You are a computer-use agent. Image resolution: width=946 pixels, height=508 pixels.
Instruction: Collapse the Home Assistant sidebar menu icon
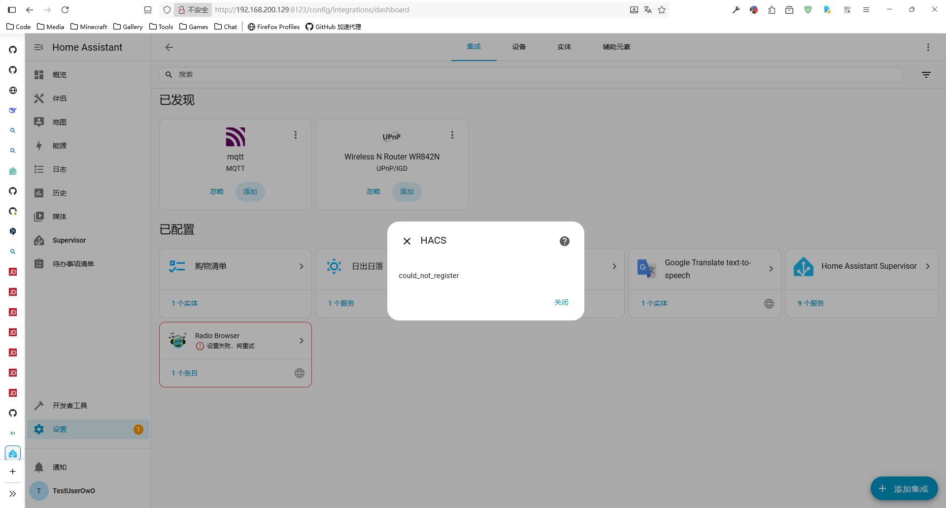(39, 47)
